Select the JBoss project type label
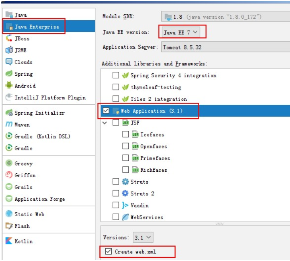 22,38
